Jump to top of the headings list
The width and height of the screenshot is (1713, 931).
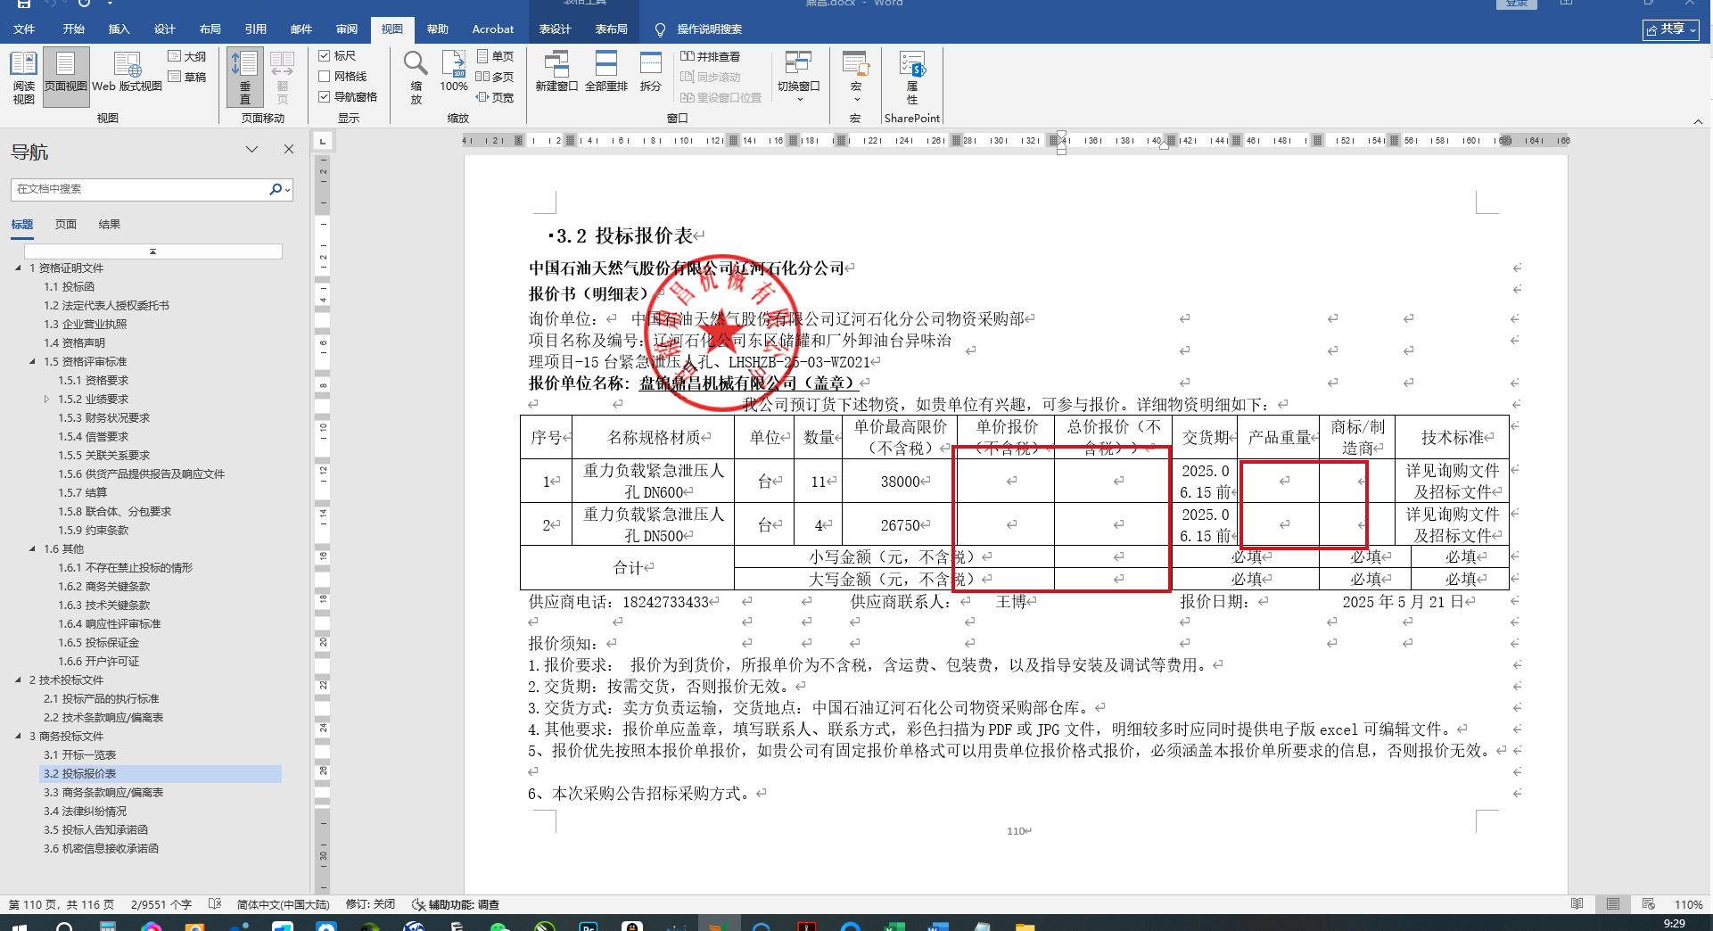153,251
